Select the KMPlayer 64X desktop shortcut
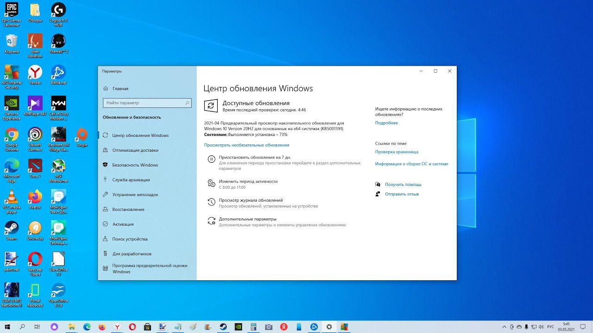Screen dimensions: 593x333 tap(35, 105)
